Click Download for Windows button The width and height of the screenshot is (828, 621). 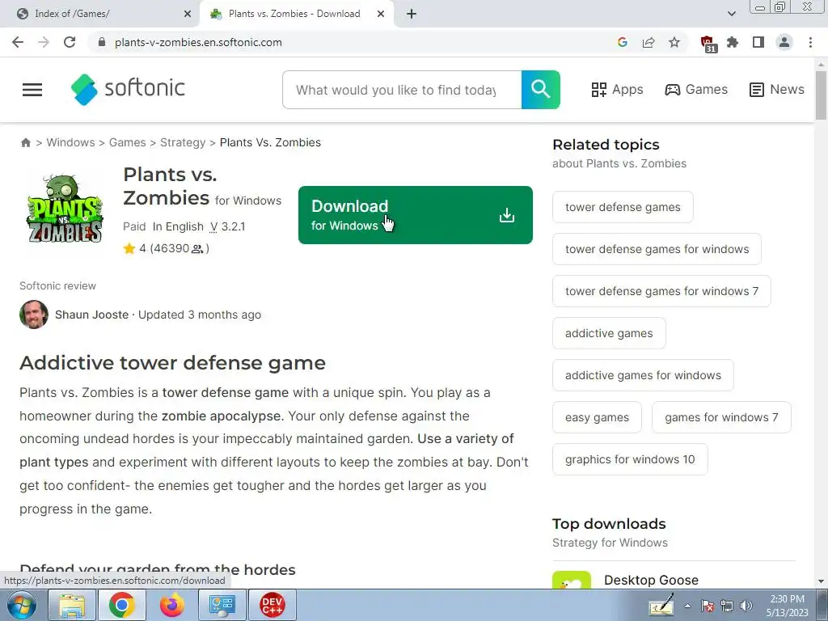click(x=416, y=215)
